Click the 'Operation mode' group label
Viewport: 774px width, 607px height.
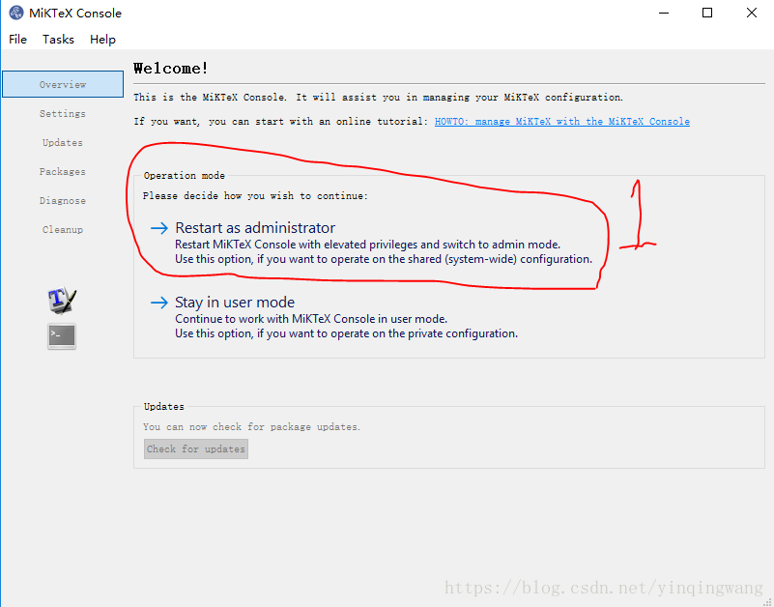click(x=185, y=175)
